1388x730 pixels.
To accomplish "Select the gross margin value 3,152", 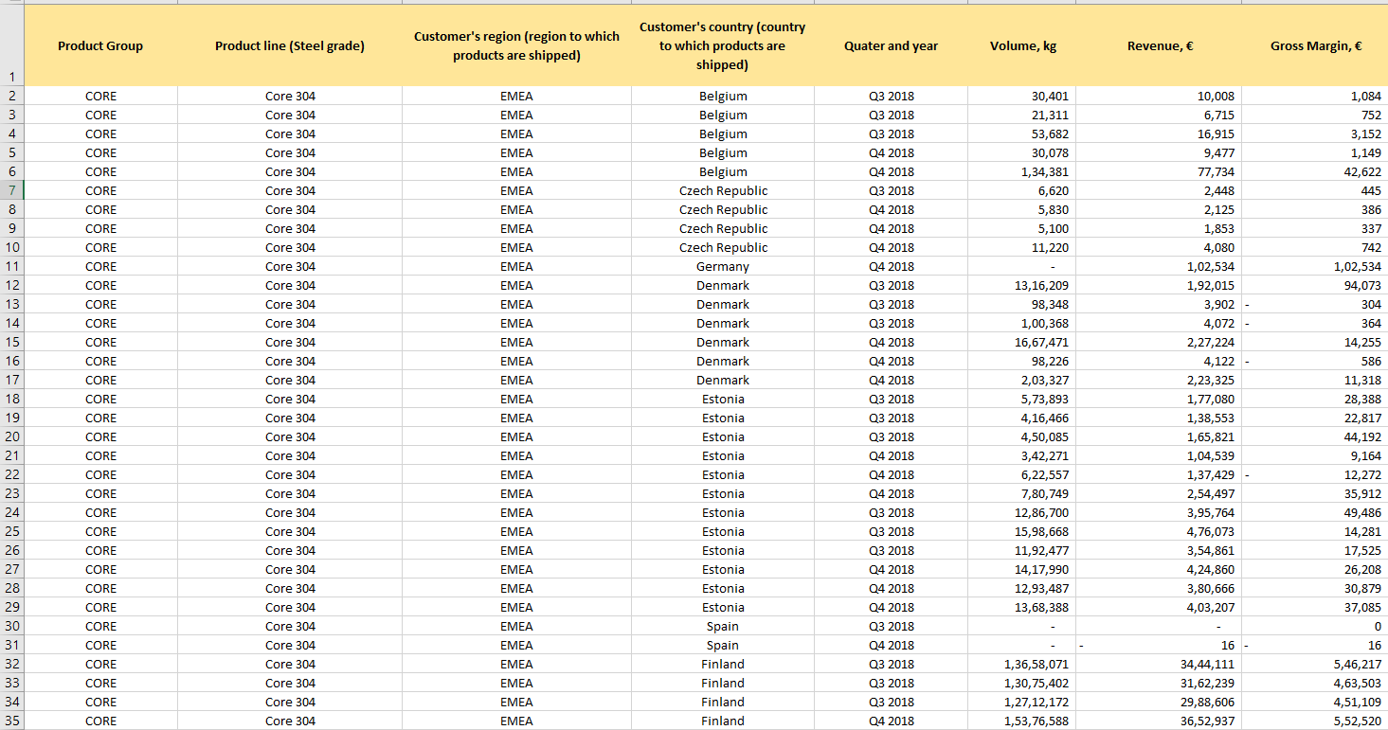I will click(1315, 134).
